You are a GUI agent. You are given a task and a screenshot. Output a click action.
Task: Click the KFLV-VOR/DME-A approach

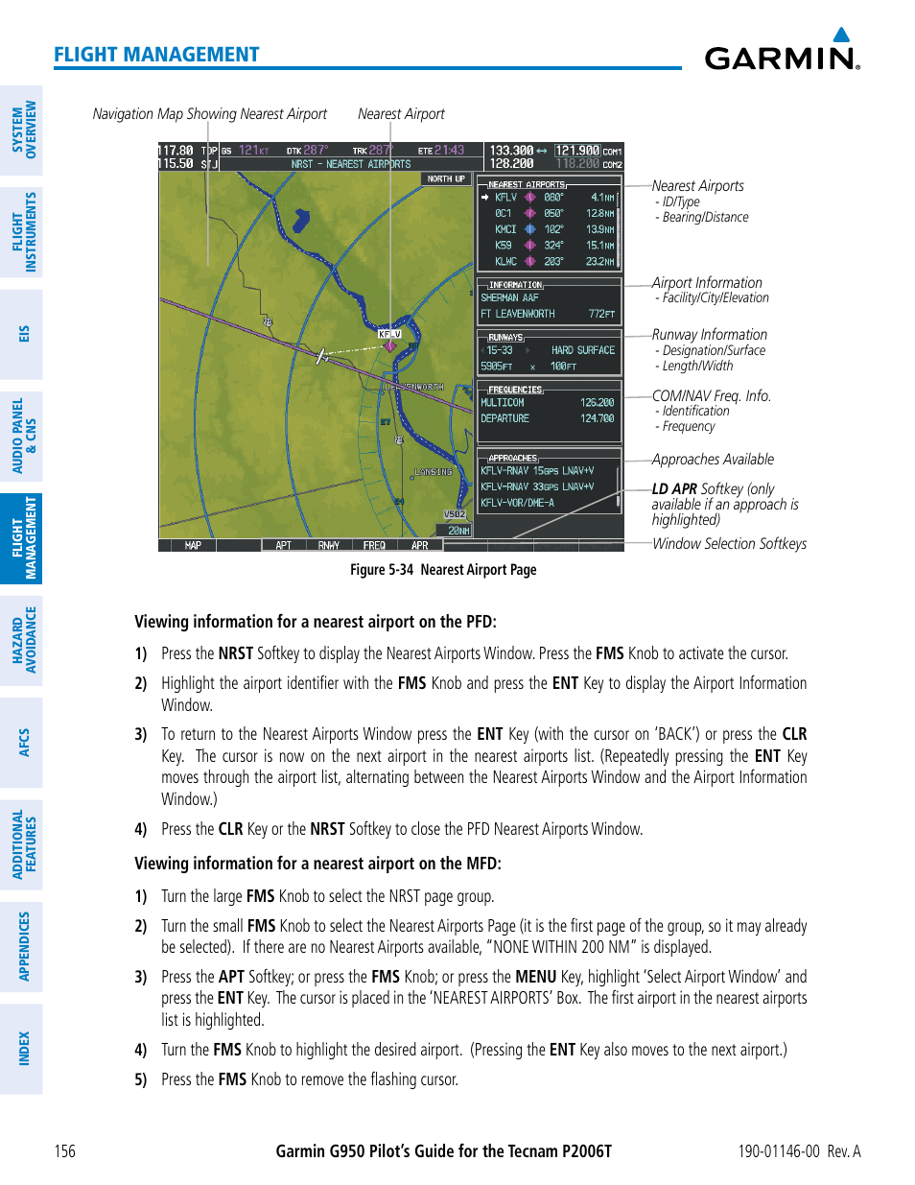[518, 503]
